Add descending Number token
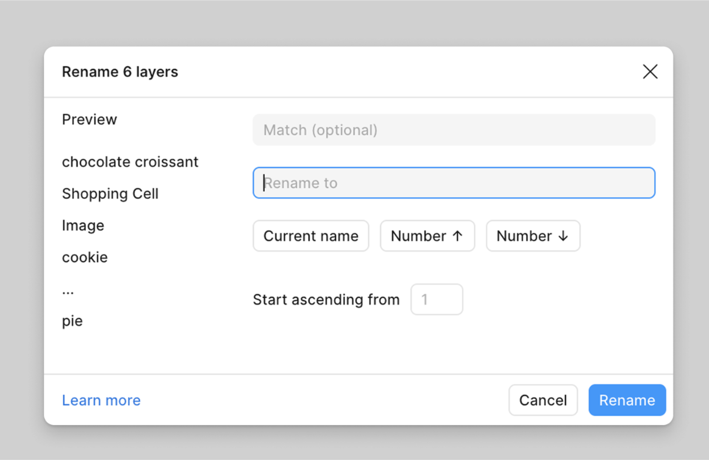 (x=533, y=236)
